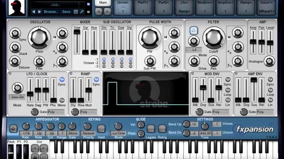284x159 pixels.
Task: Click the Pitch bend wheel
Action: (x=11, y=151)
